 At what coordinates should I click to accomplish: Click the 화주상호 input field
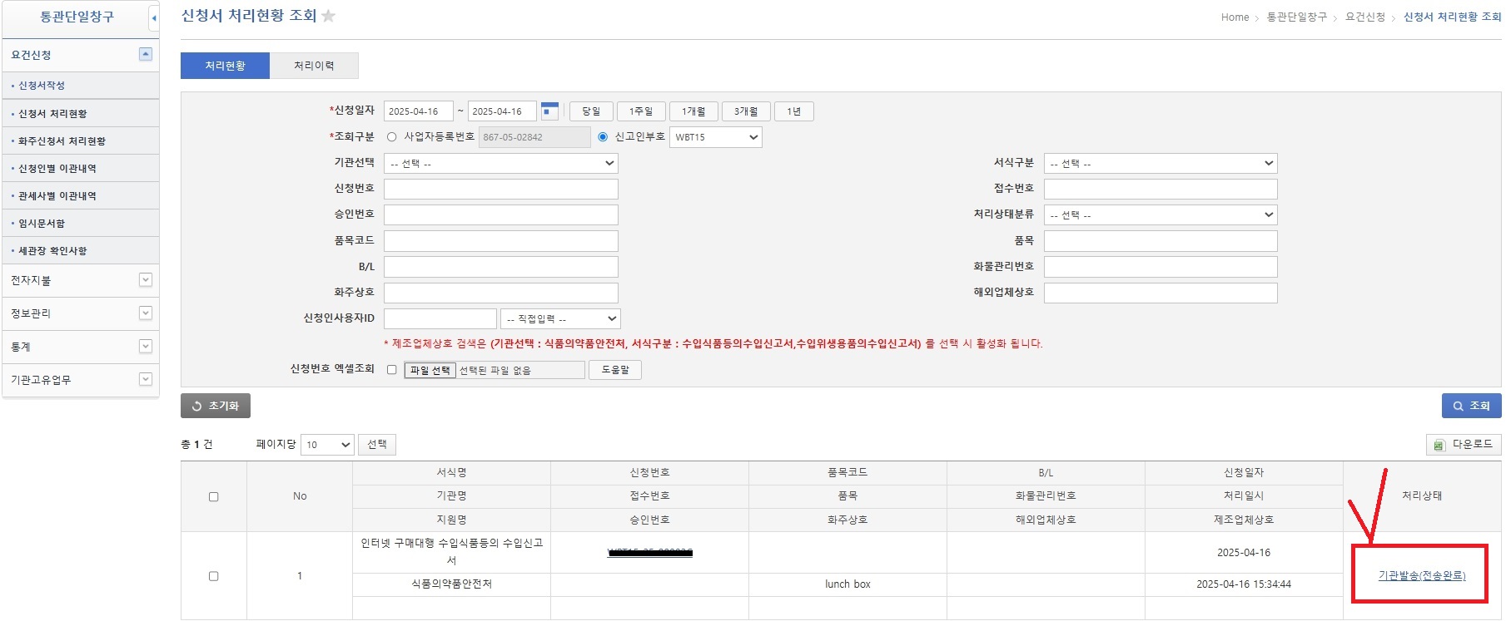click(501, 293)
